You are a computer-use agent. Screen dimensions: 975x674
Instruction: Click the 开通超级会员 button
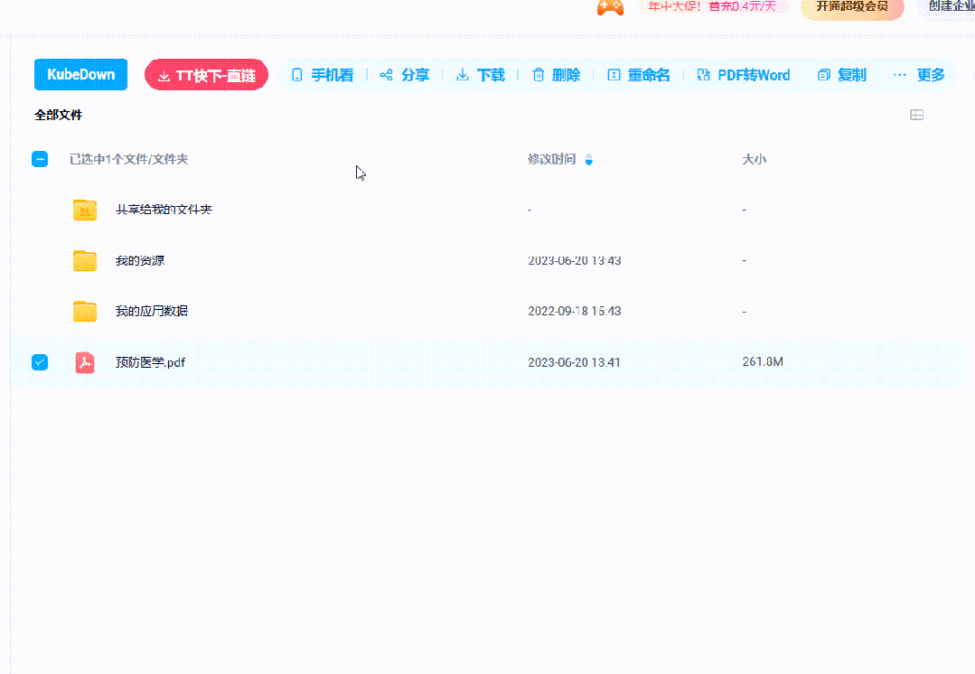click(851, 7)
